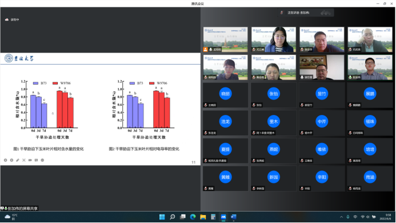
Task: Select the pen annotation tool on slide
Action: (x=18, y=160)
